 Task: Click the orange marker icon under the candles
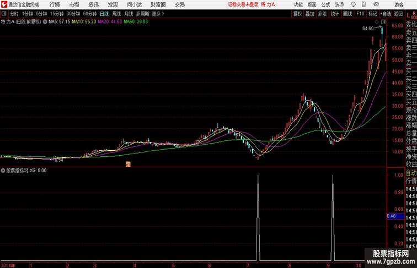point(128,164)
